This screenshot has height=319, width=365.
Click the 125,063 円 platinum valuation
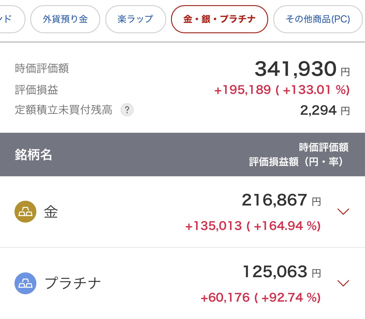(x=282, y=272)
